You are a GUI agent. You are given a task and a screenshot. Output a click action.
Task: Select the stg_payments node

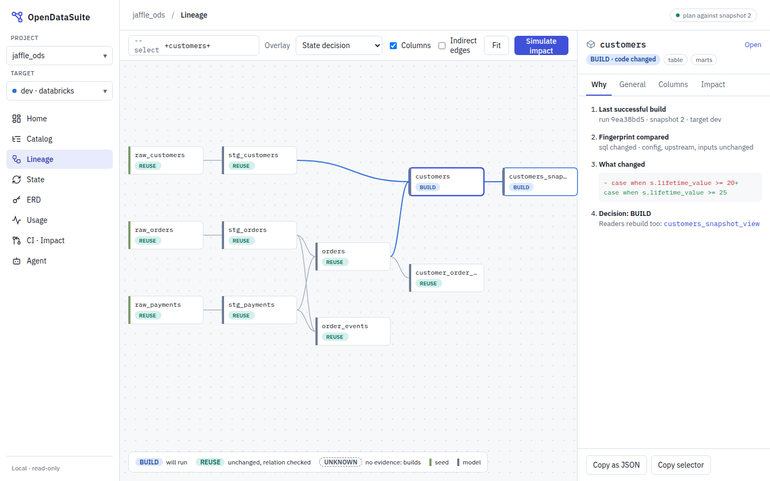point(259,310)
